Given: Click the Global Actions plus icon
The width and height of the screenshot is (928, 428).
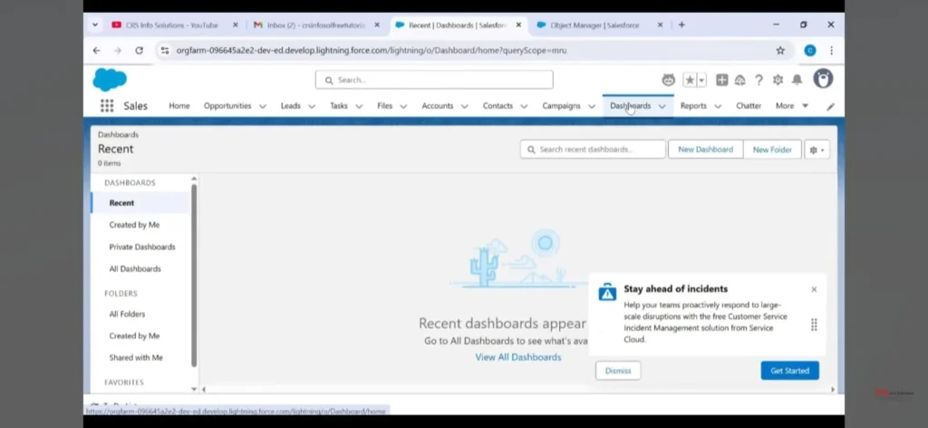Looking at the screenshot, I should coord(721,80).
